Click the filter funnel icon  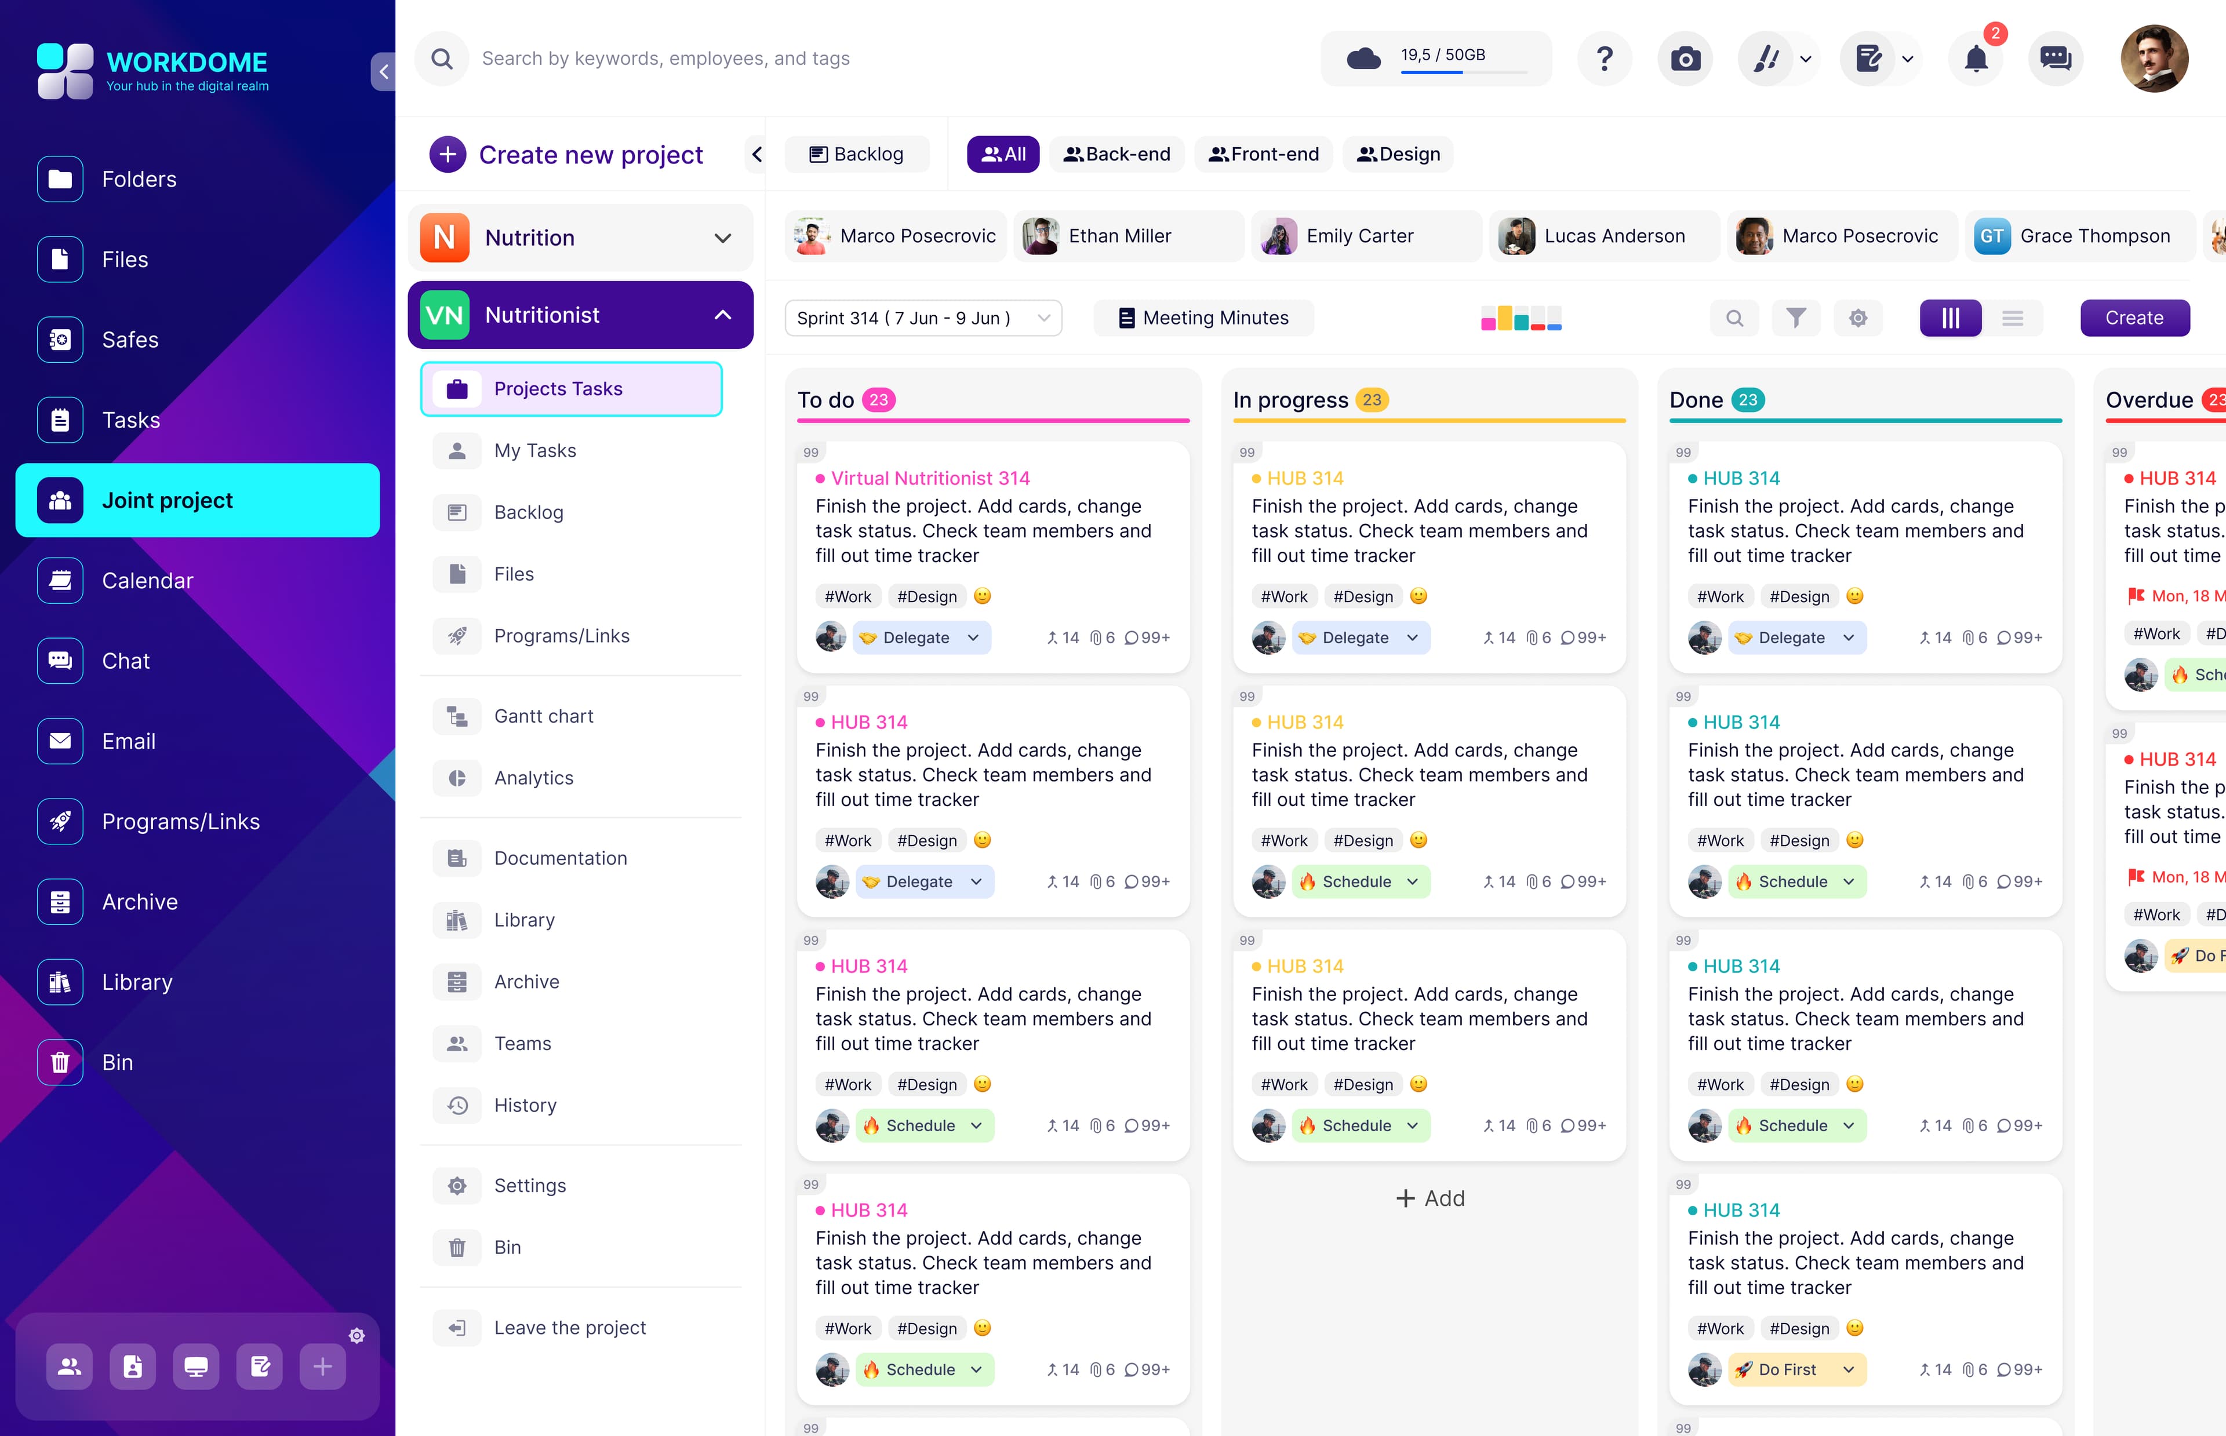click(x=1795, y=318)
